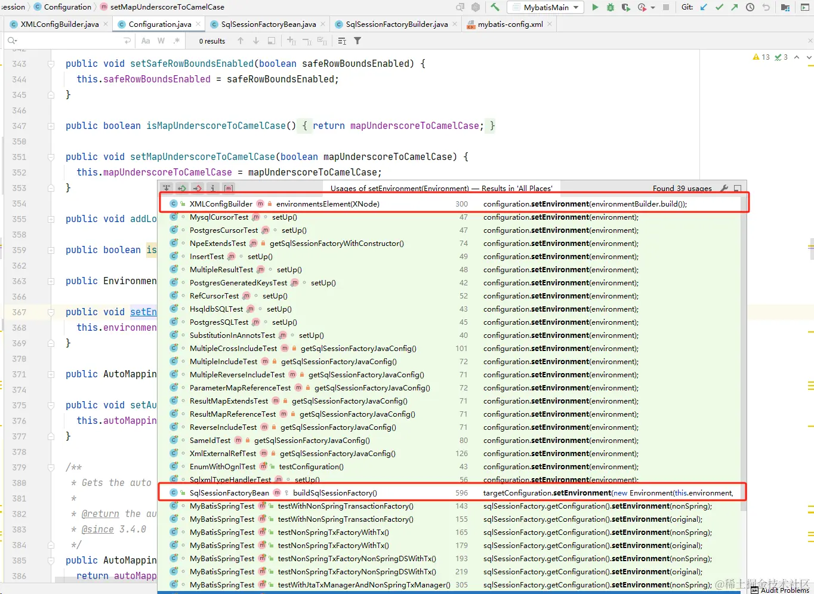Collapse the Javadoc fold on line 379
The width and height of the screenshot is (814, 594).
(x=51, y=467)
